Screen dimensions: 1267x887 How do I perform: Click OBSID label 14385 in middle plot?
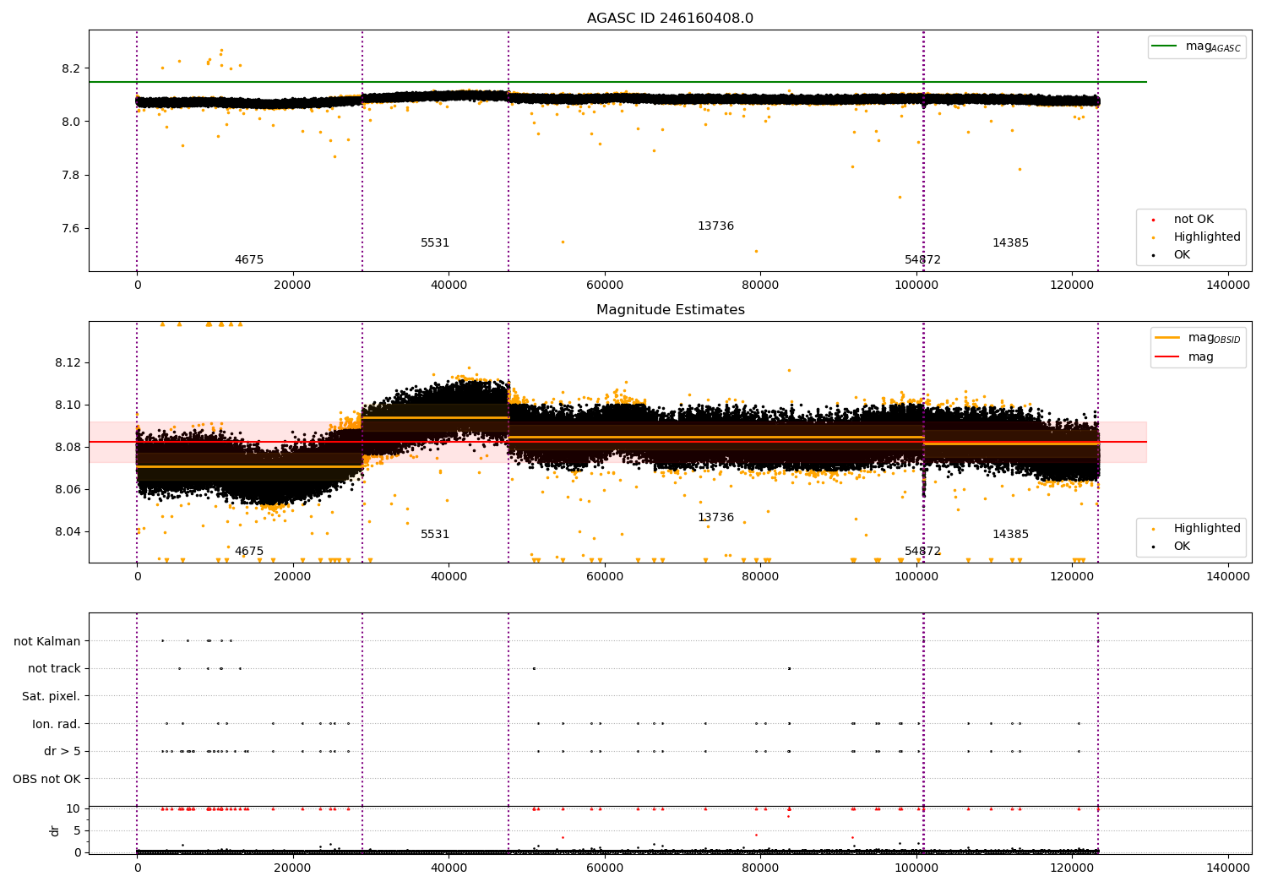pos(1010,535)
